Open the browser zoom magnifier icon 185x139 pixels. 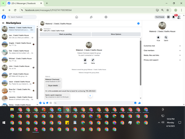point(162,10)
